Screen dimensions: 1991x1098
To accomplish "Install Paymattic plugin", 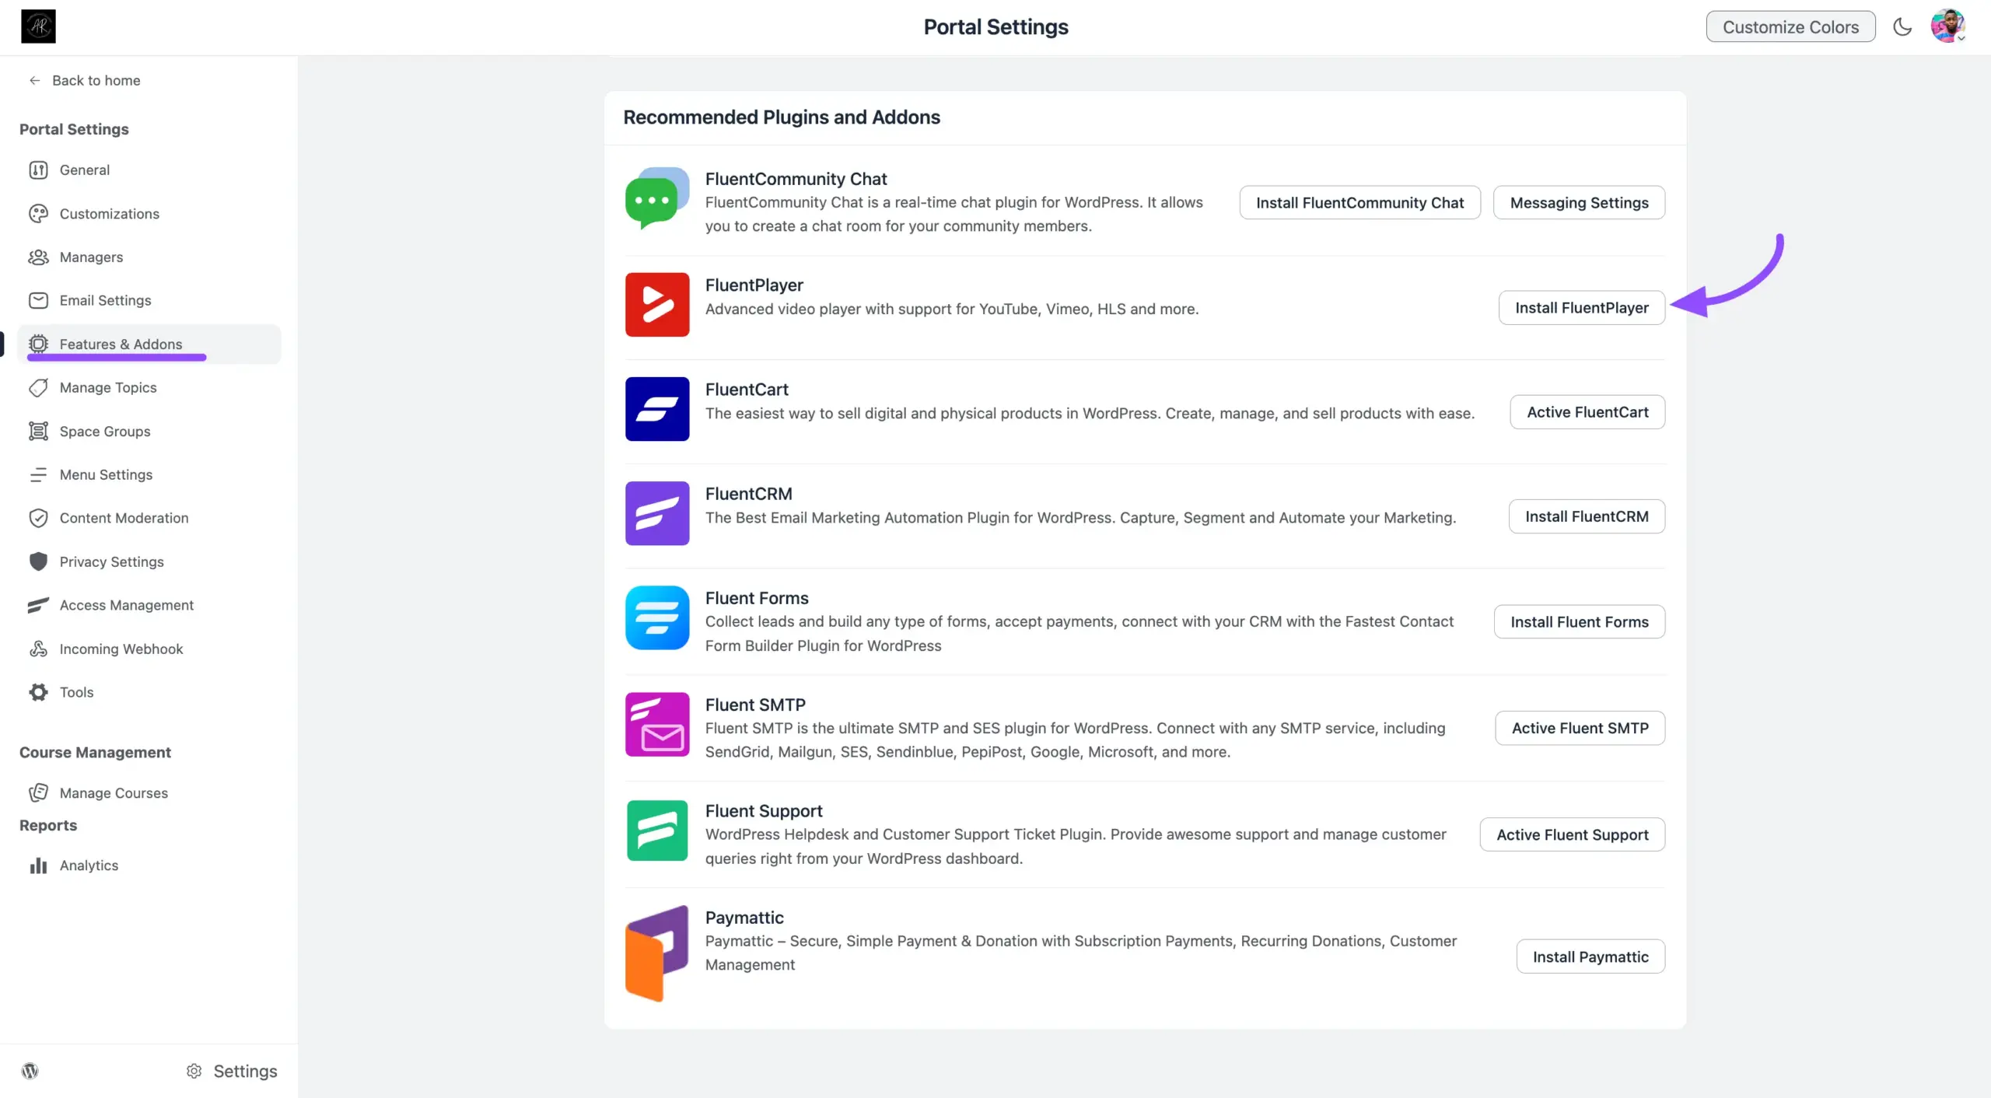I will pos(1590,956).
